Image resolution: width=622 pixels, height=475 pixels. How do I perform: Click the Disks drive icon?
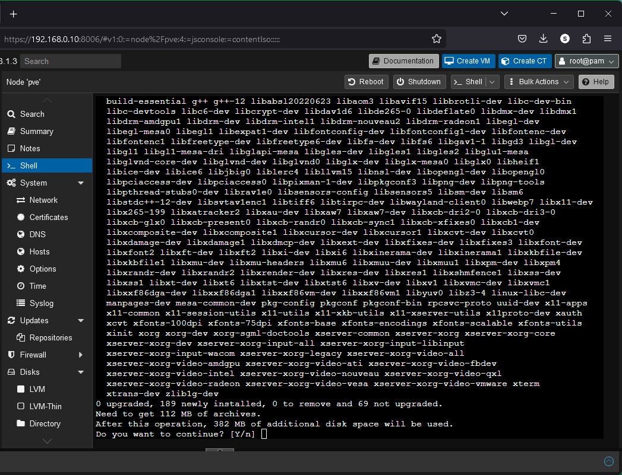pyautogui.click(x=11, y=372)
